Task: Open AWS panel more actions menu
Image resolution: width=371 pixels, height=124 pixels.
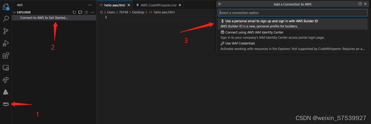Action: [x=90, y=5]
